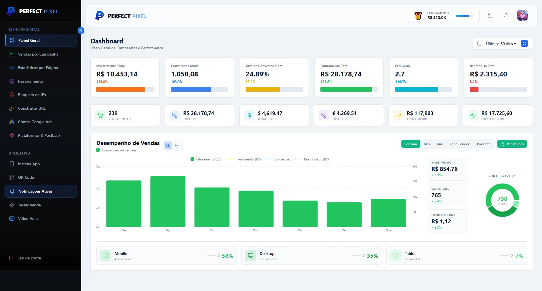Screen dimensions: 542x291
Task: Click the Ver Vendas button
Action: tap(512, 144)
